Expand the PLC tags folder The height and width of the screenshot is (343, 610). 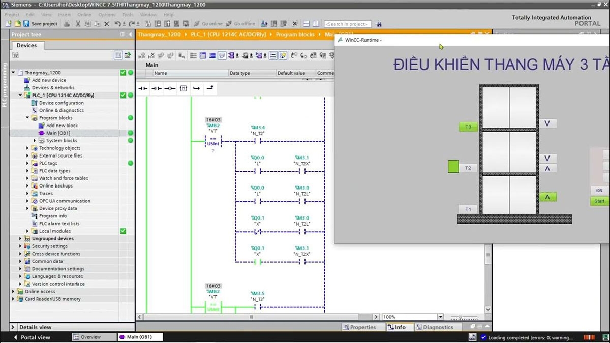tap(28, 163)
